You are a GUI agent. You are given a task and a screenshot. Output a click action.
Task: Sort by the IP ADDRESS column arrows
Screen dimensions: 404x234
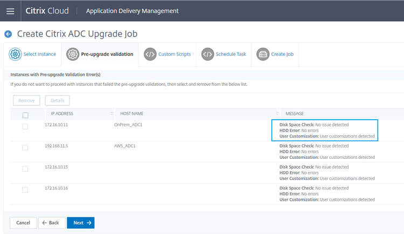[x=112, y=113]
